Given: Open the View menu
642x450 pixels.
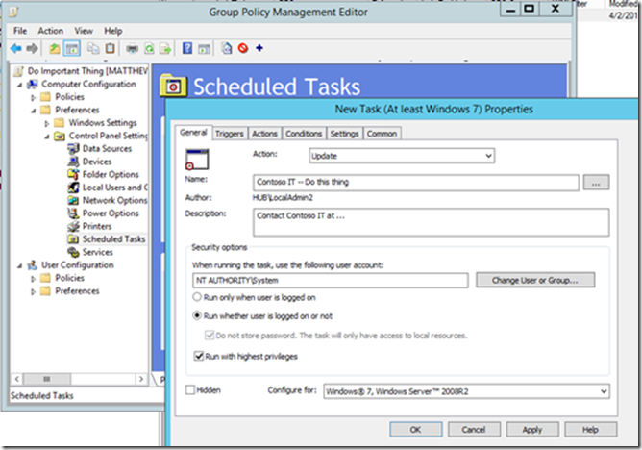Looking at the screenshot, I should (x=84, y=31).
